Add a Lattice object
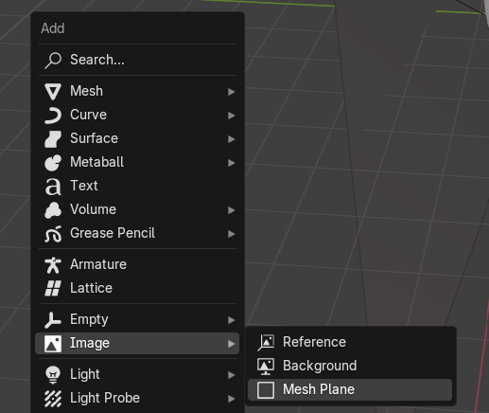 [x=137, y=288]
